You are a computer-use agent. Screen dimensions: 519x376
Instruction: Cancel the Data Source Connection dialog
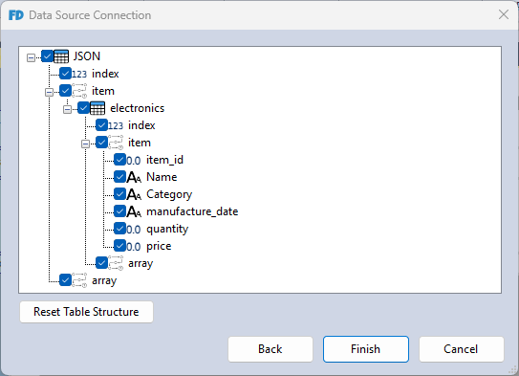[x=462, y=349]
